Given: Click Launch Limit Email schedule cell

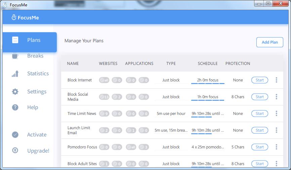Looking at the screenshot, I should (208, 131).
